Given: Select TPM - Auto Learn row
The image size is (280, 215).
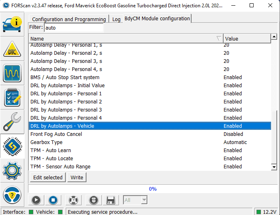Looking at the screenshot, I should [x=150, y=150].
